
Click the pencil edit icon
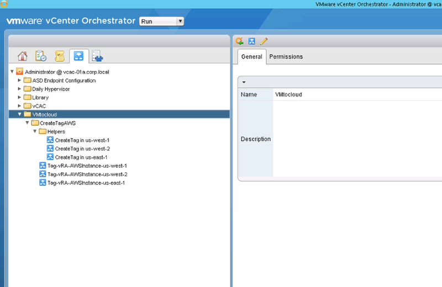point(264,41)
